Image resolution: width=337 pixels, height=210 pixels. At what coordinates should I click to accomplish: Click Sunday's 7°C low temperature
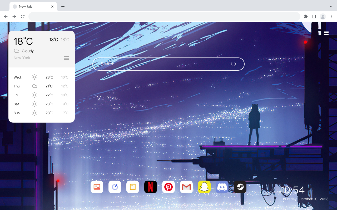66,113
